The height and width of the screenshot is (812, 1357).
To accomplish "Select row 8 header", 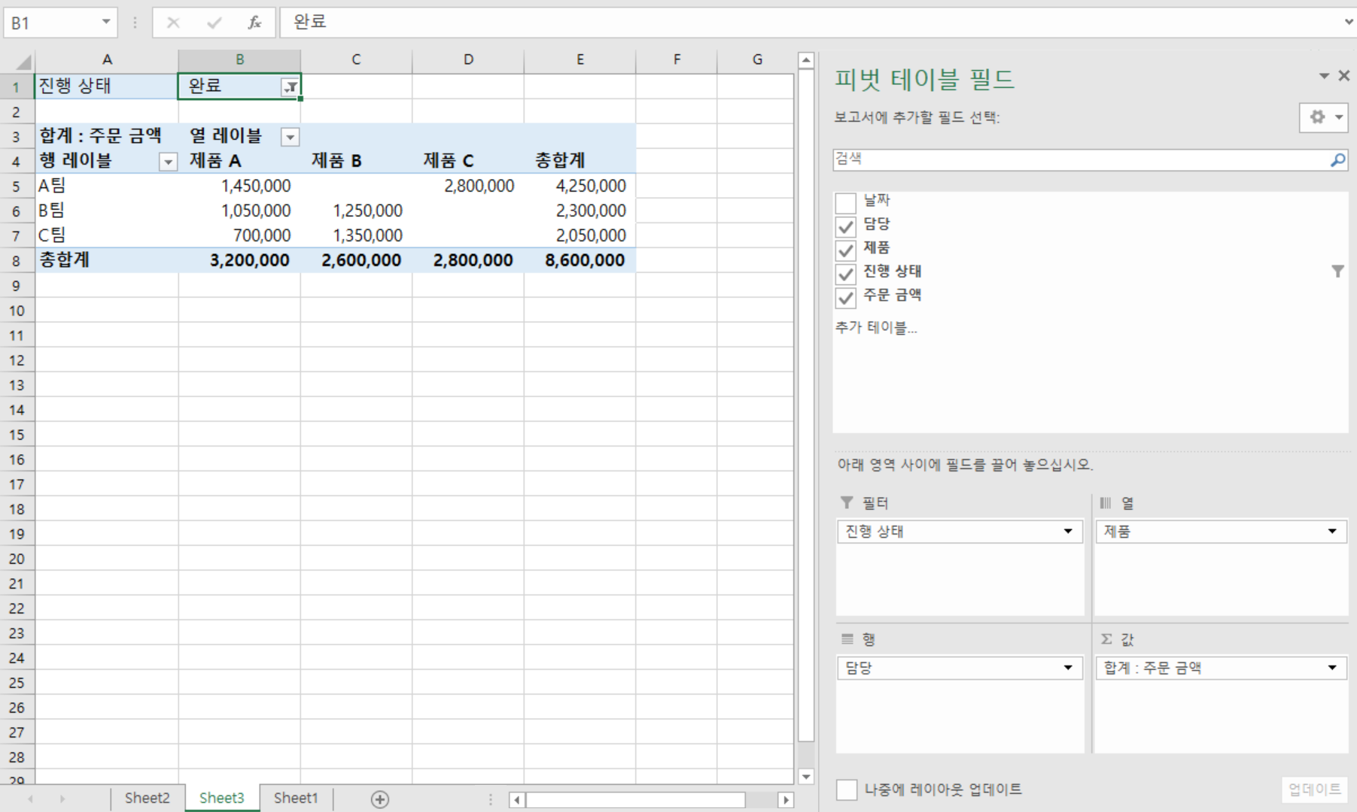I will (x=17, y=262).
